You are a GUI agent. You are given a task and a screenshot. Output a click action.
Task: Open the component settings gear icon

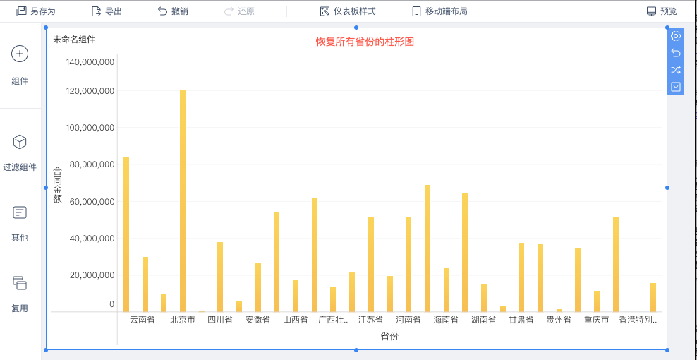(676, 36)
